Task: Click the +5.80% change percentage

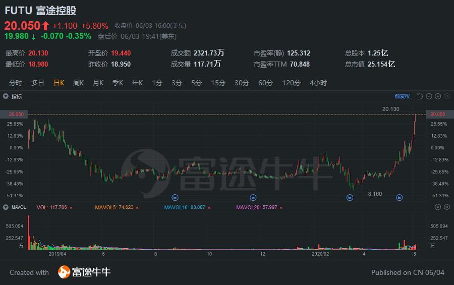Action: pos(95,26)
